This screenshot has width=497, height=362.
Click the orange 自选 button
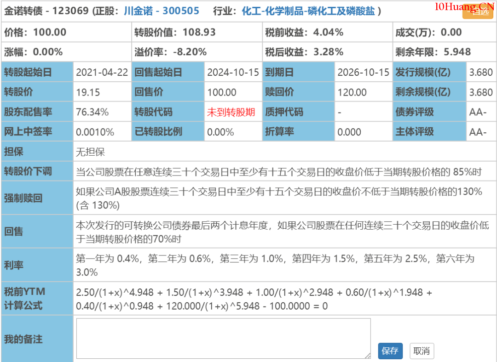point(478,11)
